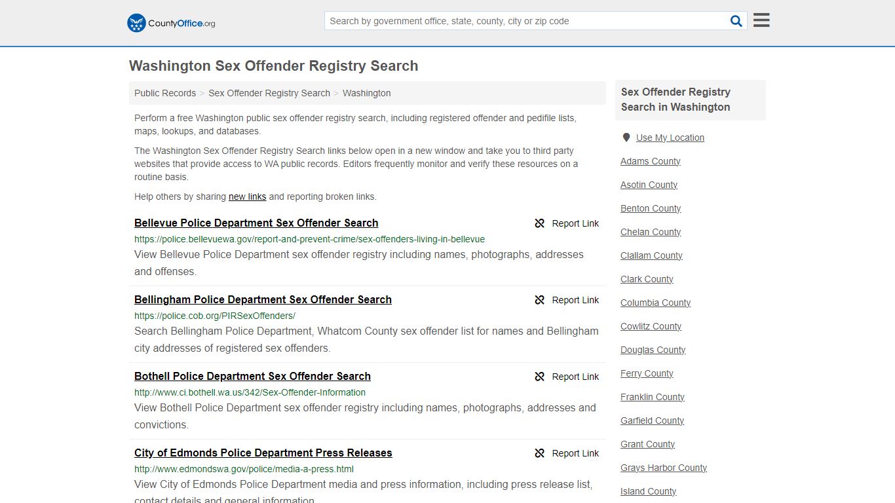Select Grant County
Screen dimensions: 895x503
(x=647, y=444)
